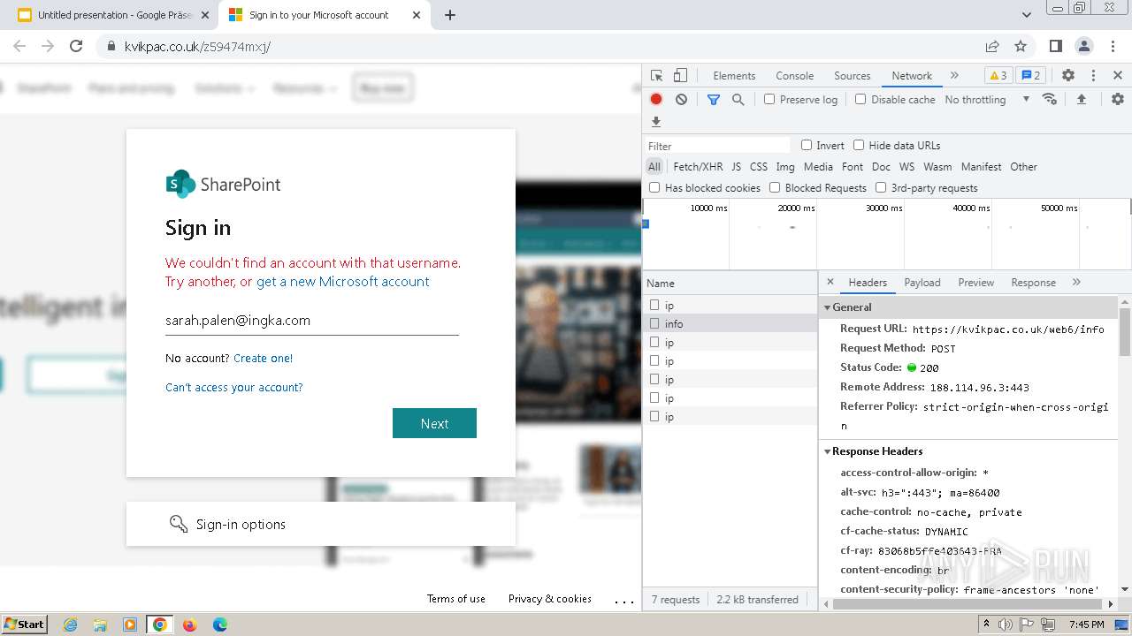Screen dimensions: 1132x636
Task: Collapse the General section
Action: [828, 307]
